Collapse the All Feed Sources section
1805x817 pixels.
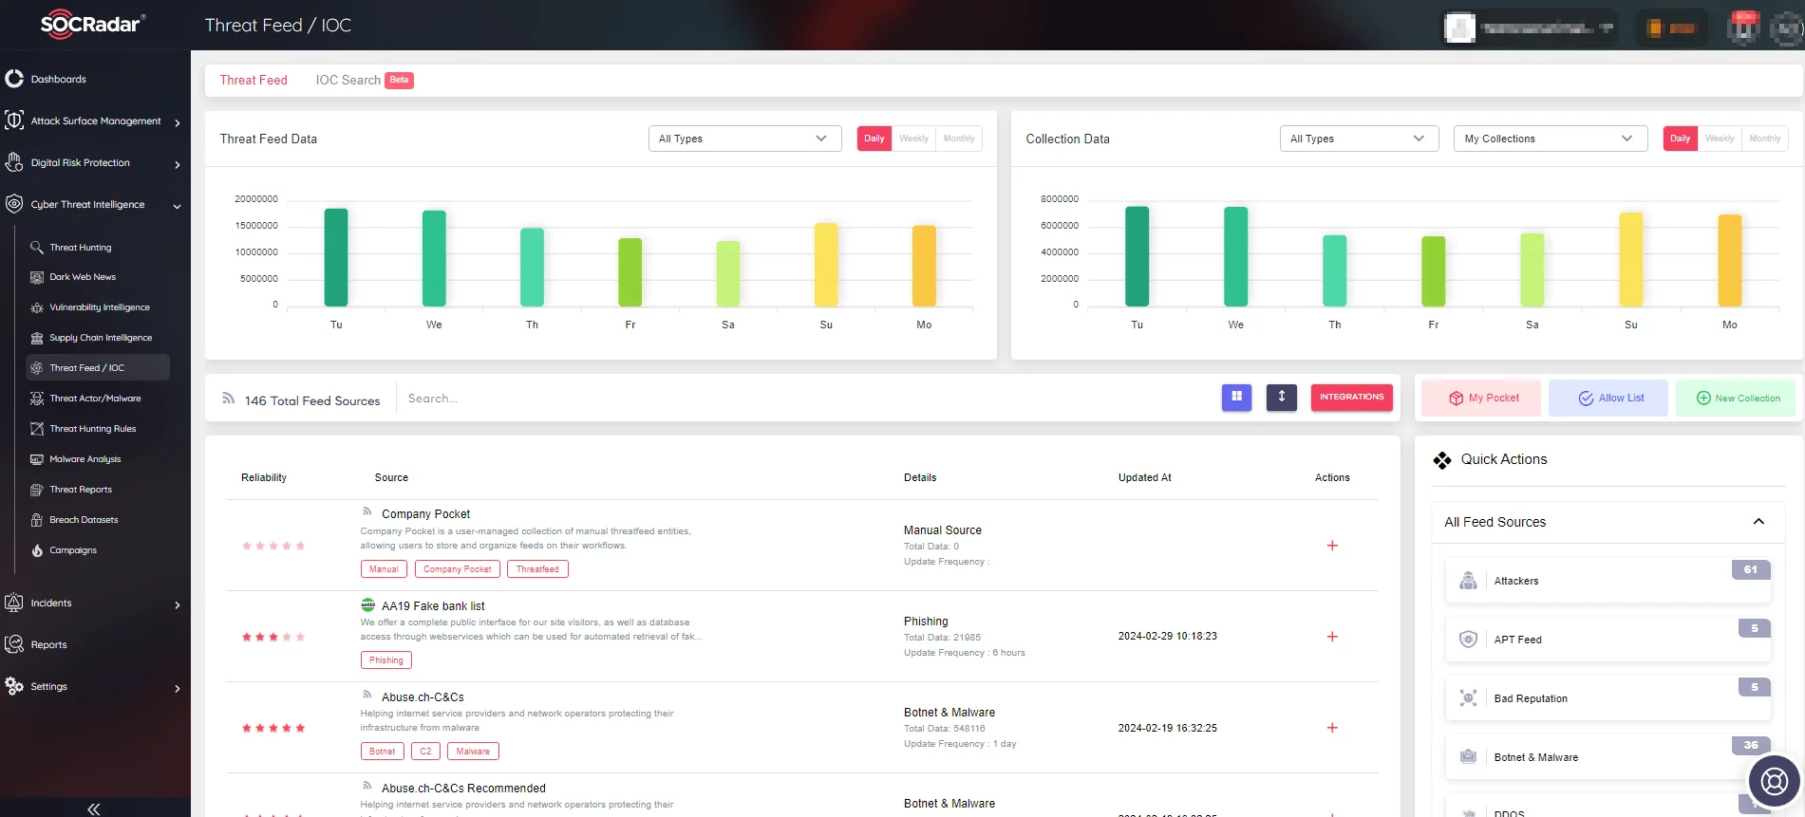(1758, 522)
